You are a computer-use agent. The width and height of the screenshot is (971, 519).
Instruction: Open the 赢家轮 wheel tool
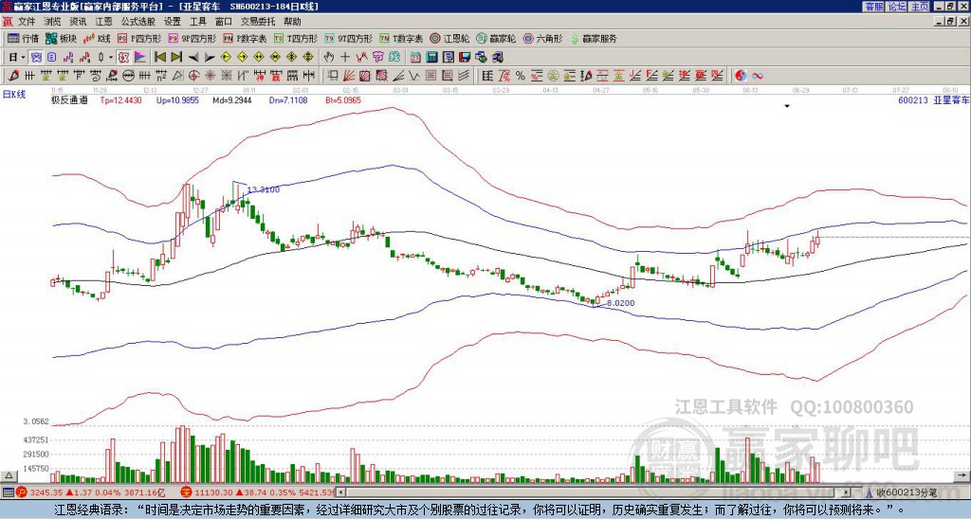point(496,38)
